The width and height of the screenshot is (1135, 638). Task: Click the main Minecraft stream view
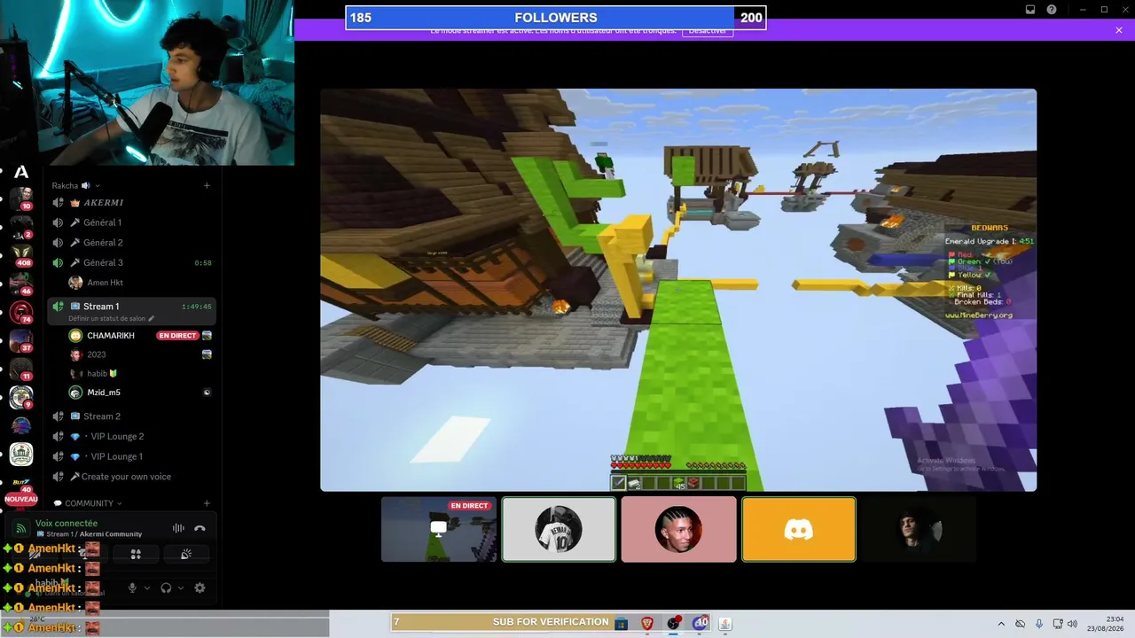coord(678,290)
